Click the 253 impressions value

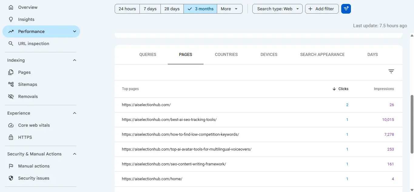(391, 149)
